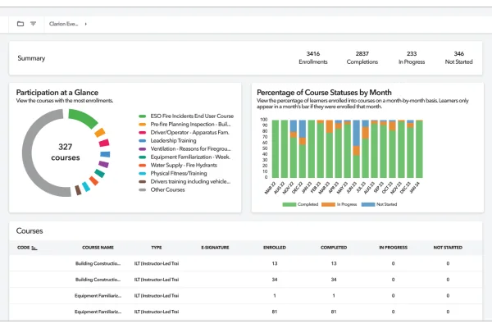
Task: Open the folder icon in top toolbar
Action: pos(20,24)
